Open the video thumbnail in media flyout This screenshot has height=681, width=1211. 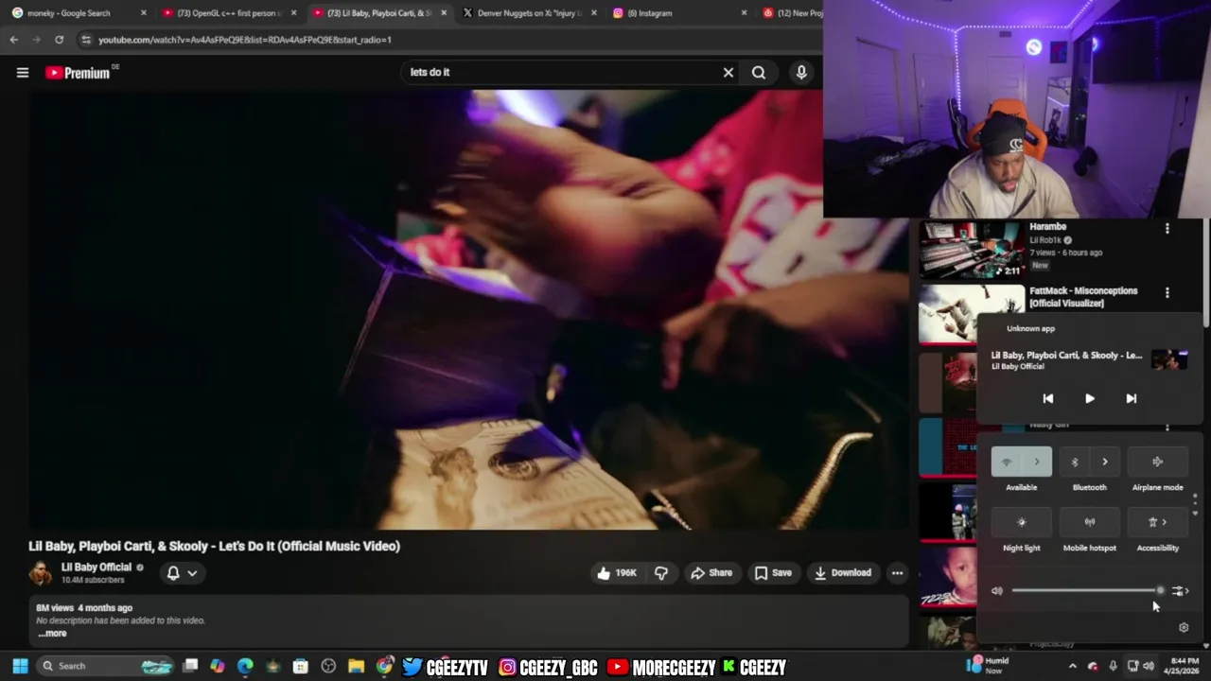tap(1169, 359)
